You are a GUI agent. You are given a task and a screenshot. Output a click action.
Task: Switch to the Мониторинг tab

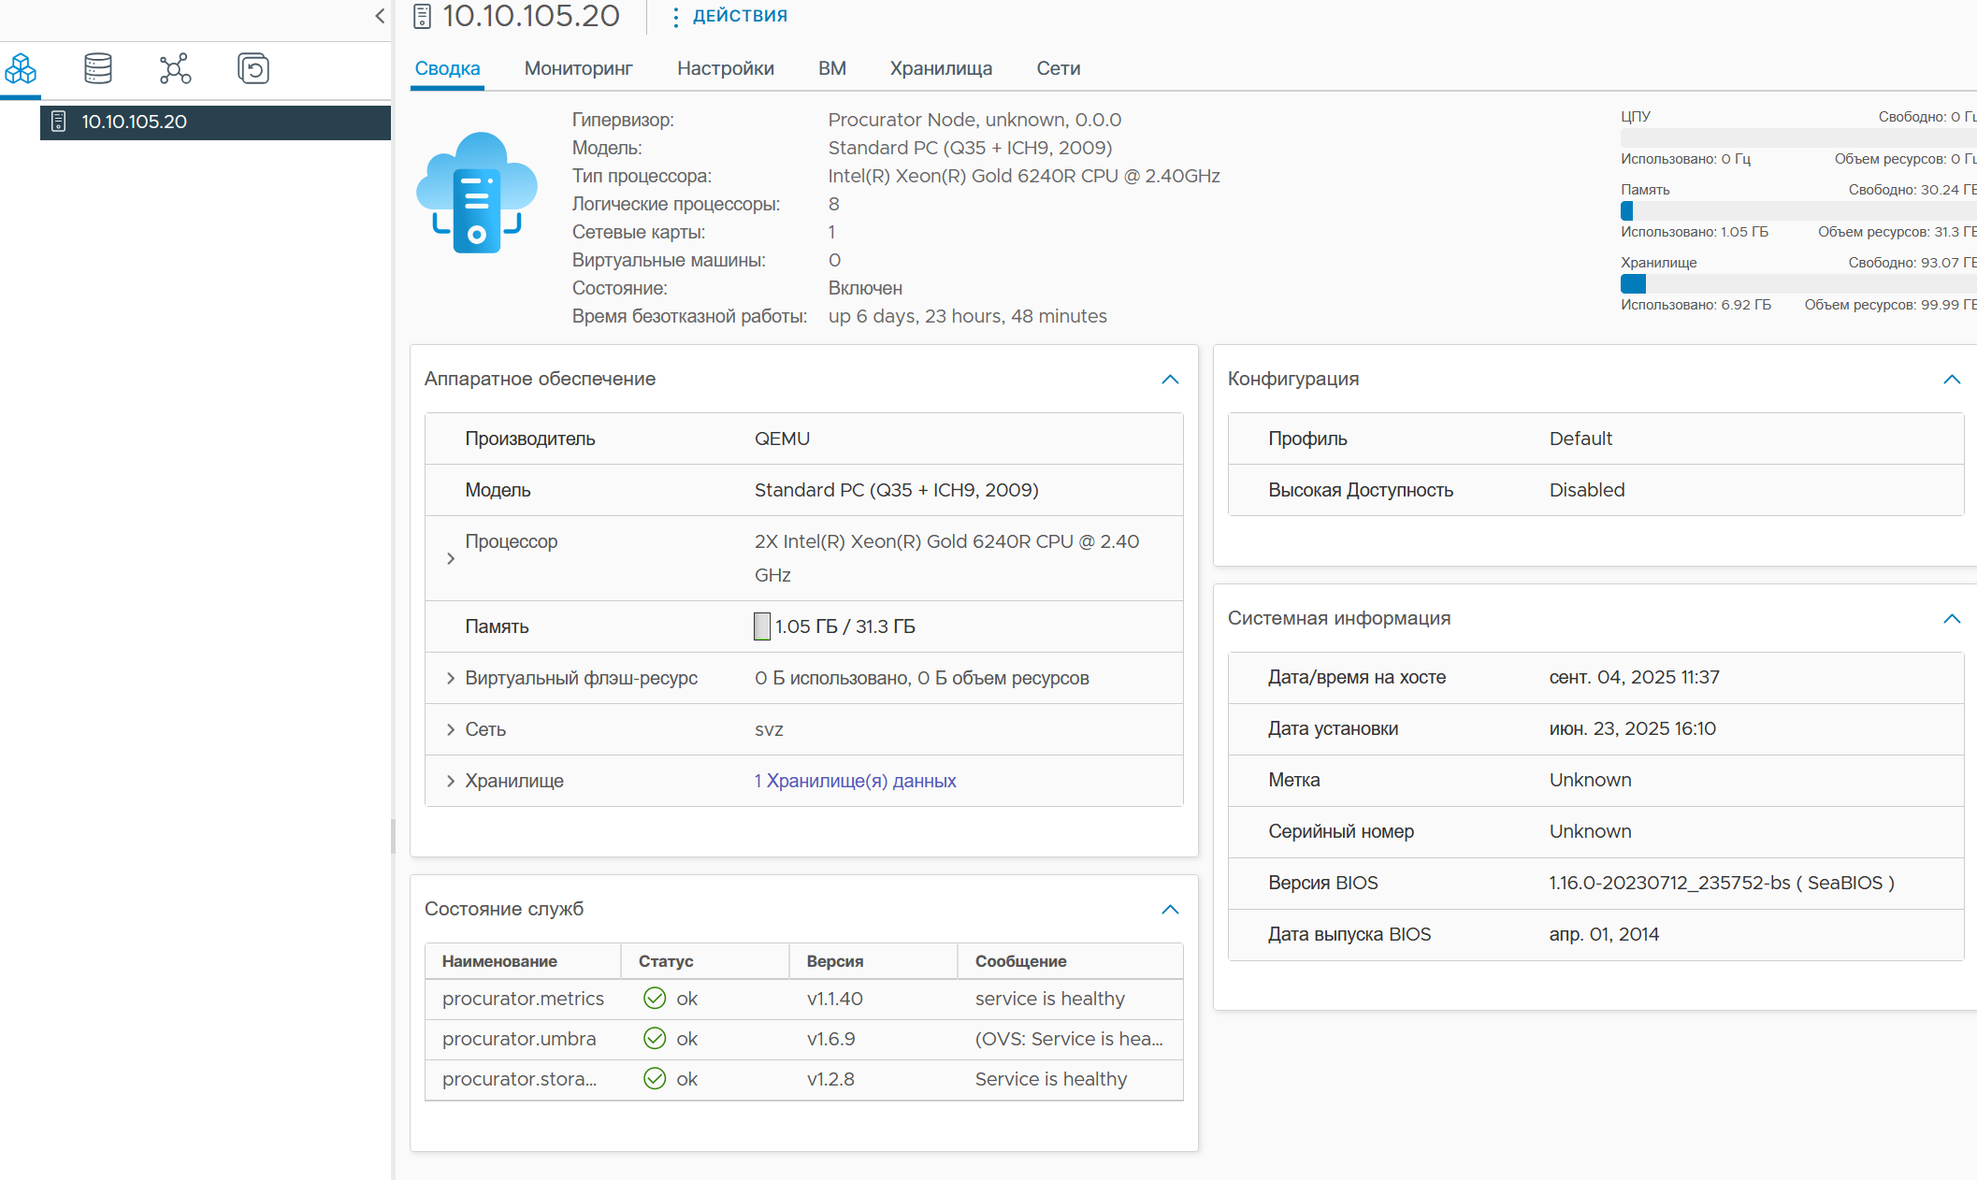pyautogui.click(x=578, y=68)
